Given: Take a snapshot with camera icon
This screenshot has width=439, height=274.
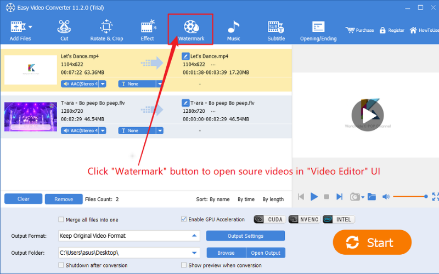Looking at the screenshot, I should tap(354, 197).
